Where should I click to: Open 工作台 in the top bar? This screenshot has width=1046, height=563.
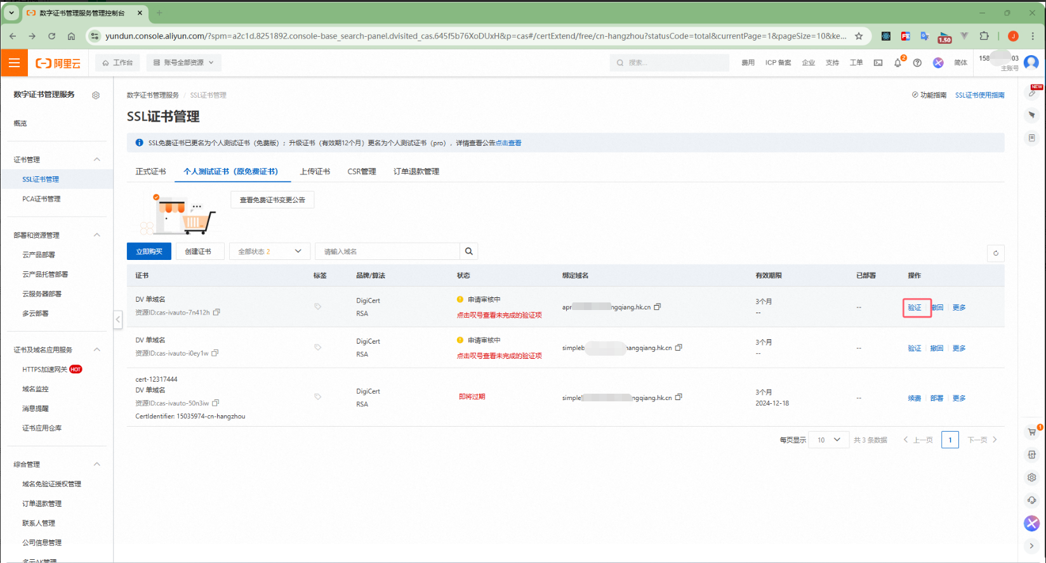(x=118, y=63)
